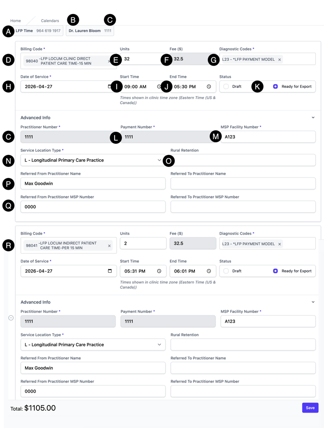Select Ready for Export in second entry
This screenshot has width=324, height=428.
[x=276, y=271]
